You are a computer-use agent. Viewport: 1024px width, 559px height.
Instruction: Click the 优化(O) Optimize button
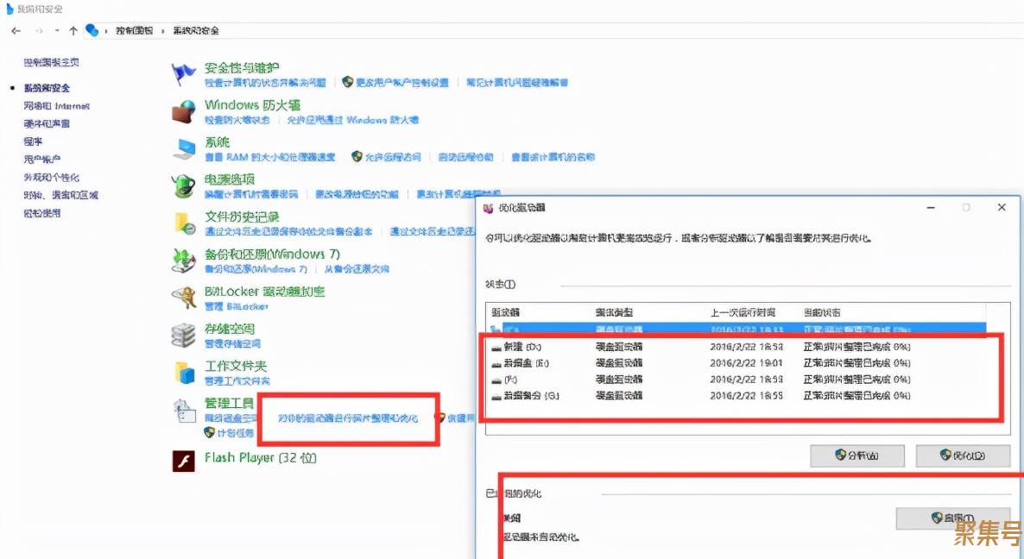coord(963,455)
